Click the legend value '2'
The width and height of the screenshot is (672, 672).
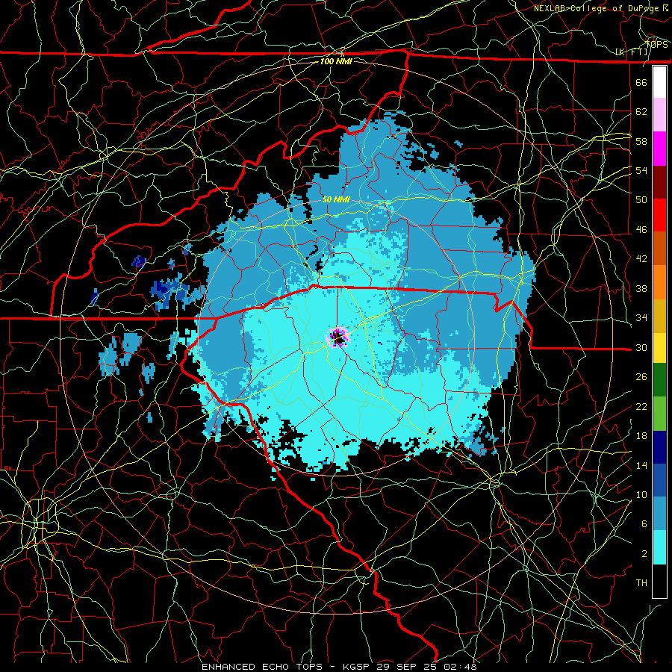point(644,553)
